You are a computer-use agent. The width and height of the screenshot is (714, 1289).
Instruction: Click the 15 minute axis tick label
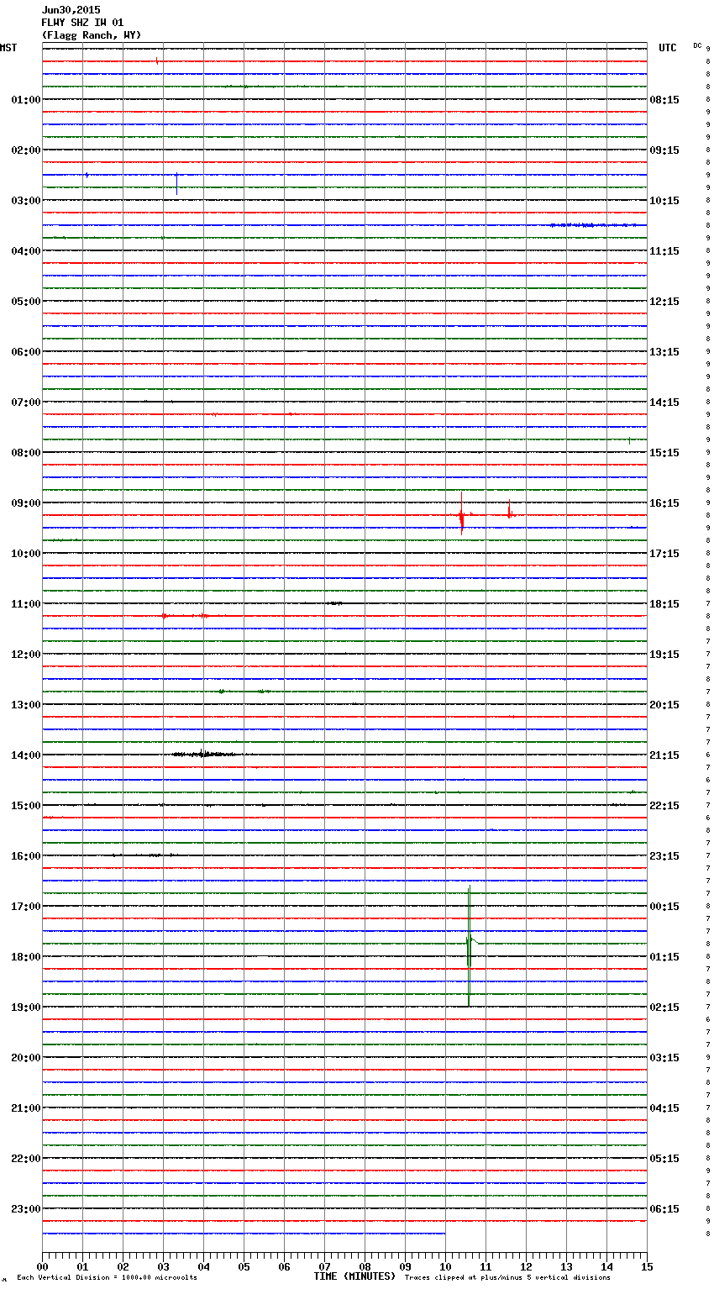[x=647, y=1266]
